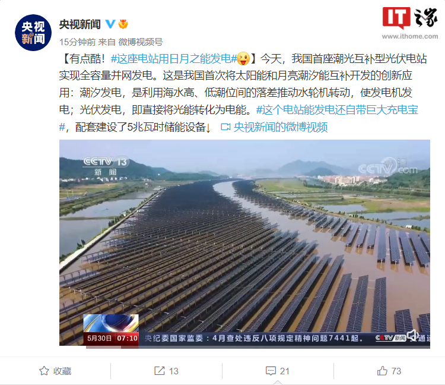Click the tongue-out emoji in the post
445x385 pixels.
(x=243, y=59)
